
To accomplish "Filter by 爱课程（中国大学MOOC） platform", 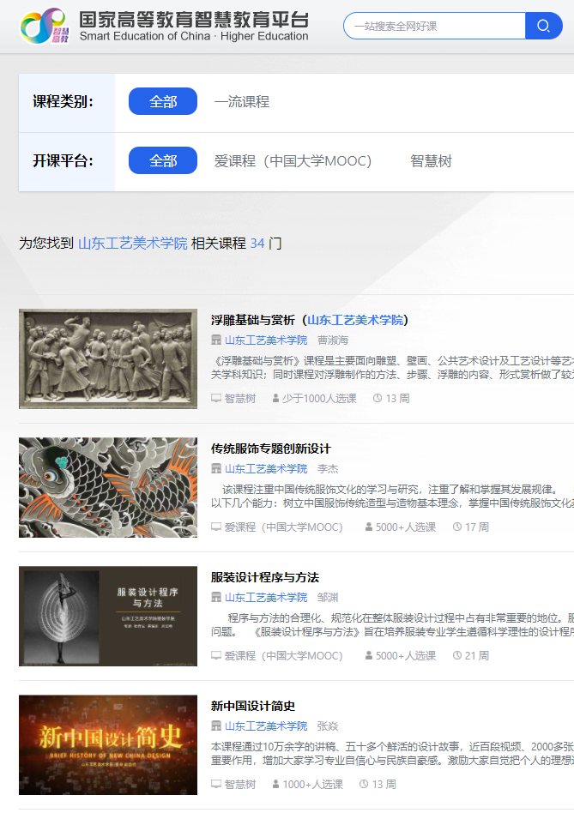I will tap(293, 161).
